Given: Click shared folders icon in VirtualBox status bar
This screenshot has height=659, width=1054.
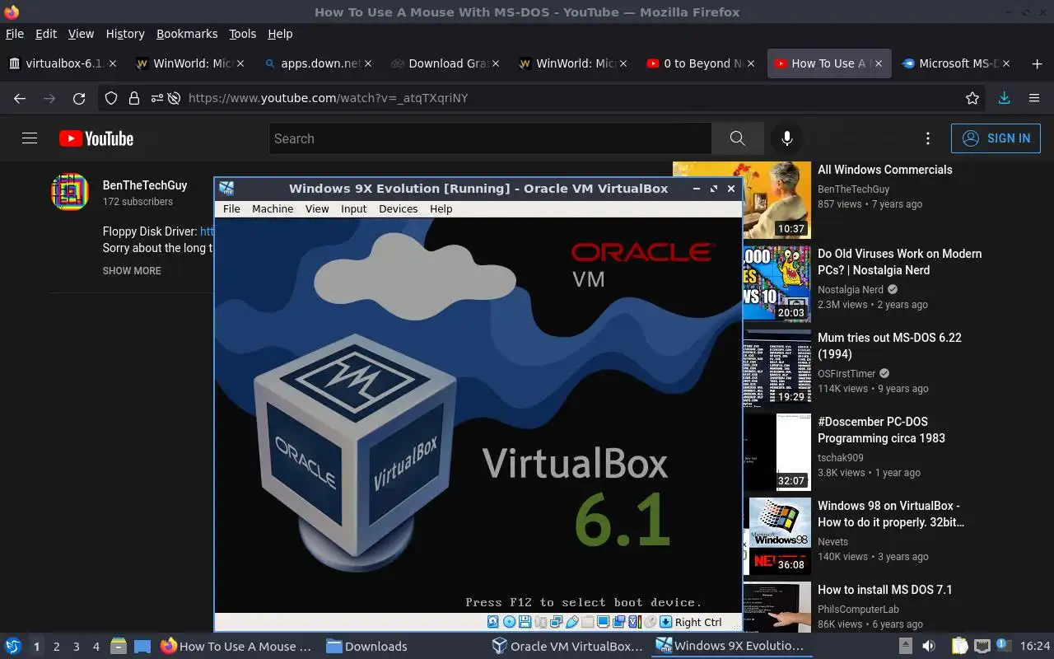Looking at the screenshot, I should 587,622.
